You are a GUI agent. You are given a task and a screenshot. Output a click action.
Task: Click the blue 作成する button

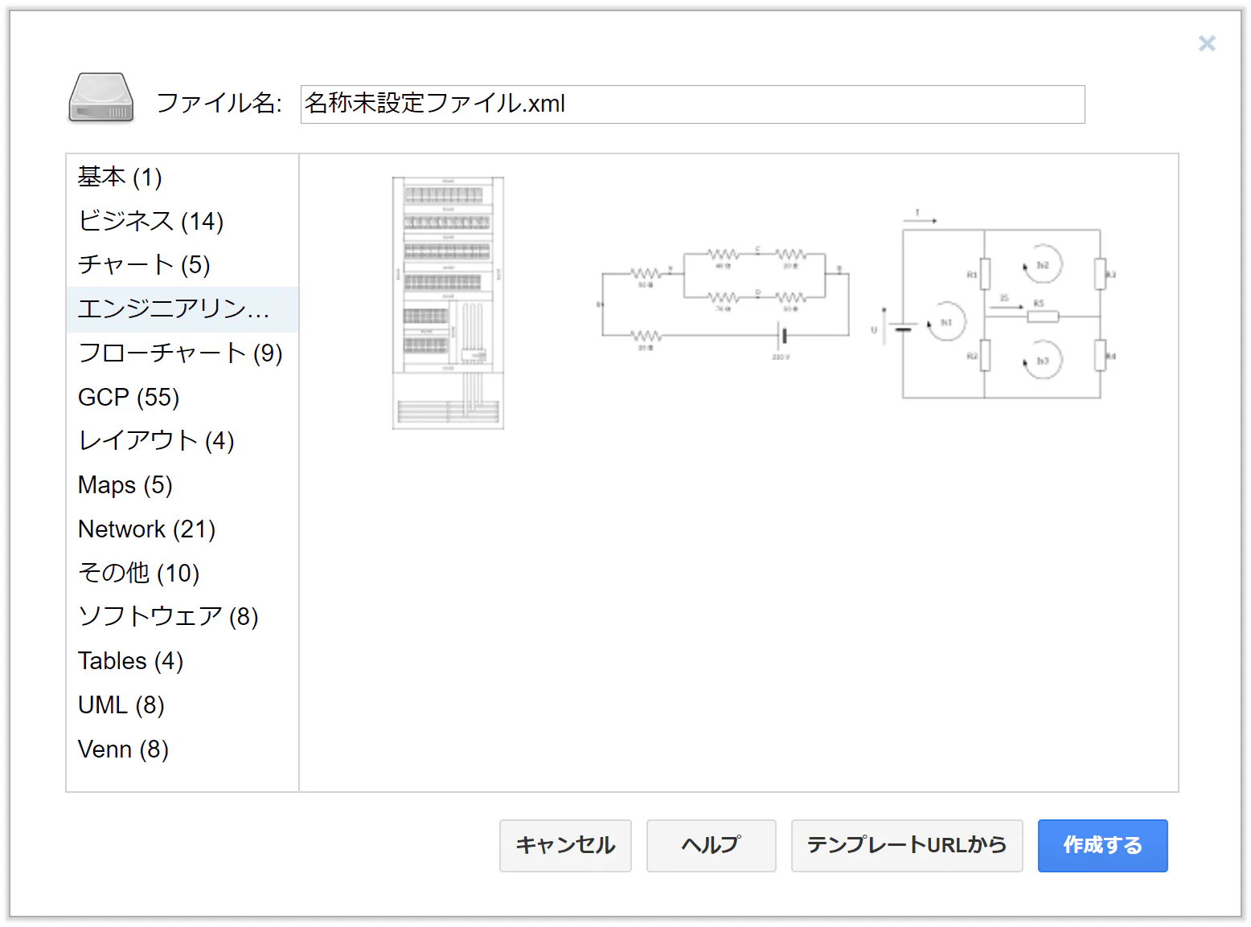click(x=1102, y=845)
